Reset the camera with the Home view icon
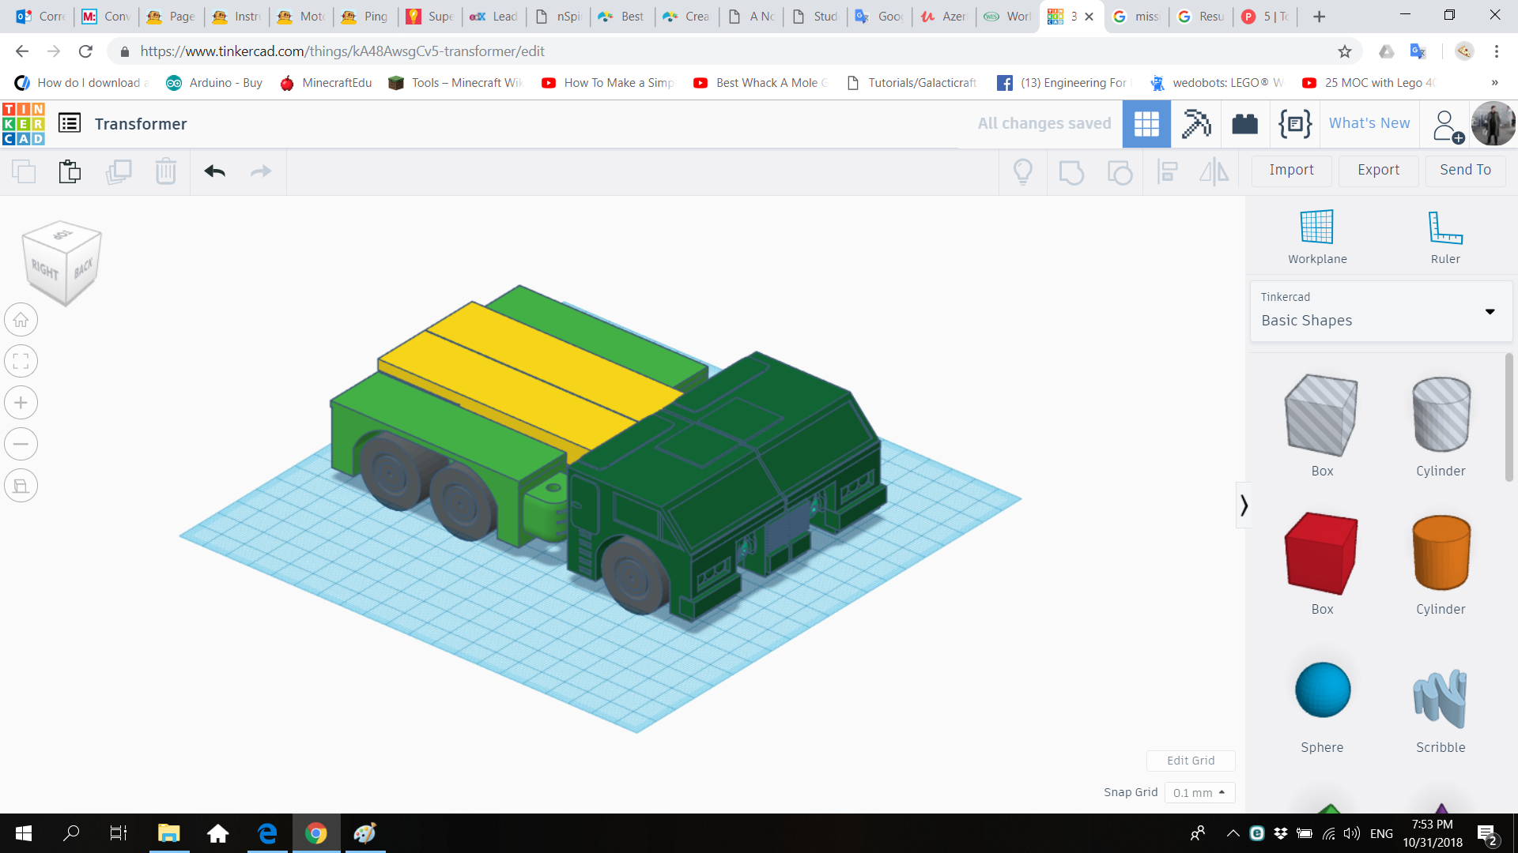 (x=21, y=319)
